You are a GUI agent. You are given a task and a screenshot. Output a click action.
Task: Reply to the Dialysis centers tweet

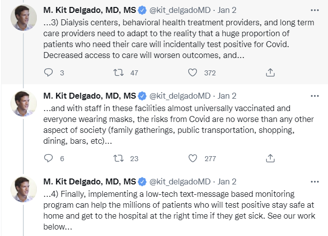pos(48,72)
